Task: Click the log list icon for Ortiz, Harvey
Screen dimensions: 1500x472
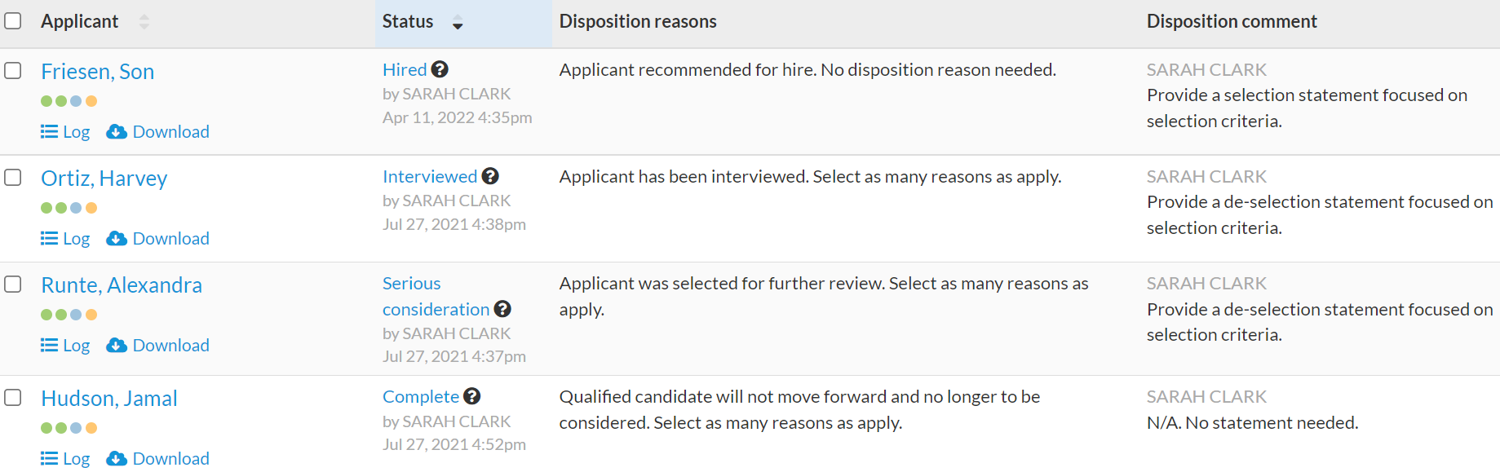Action: click(x=50, y=238)
